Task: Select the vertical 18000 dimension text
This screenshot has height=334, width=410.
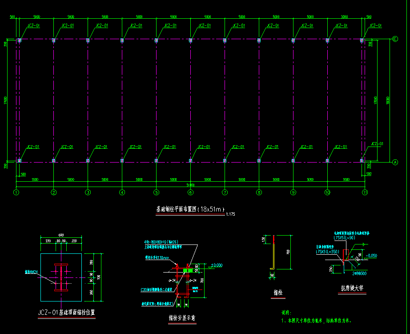Action: [x=388, y=100]
